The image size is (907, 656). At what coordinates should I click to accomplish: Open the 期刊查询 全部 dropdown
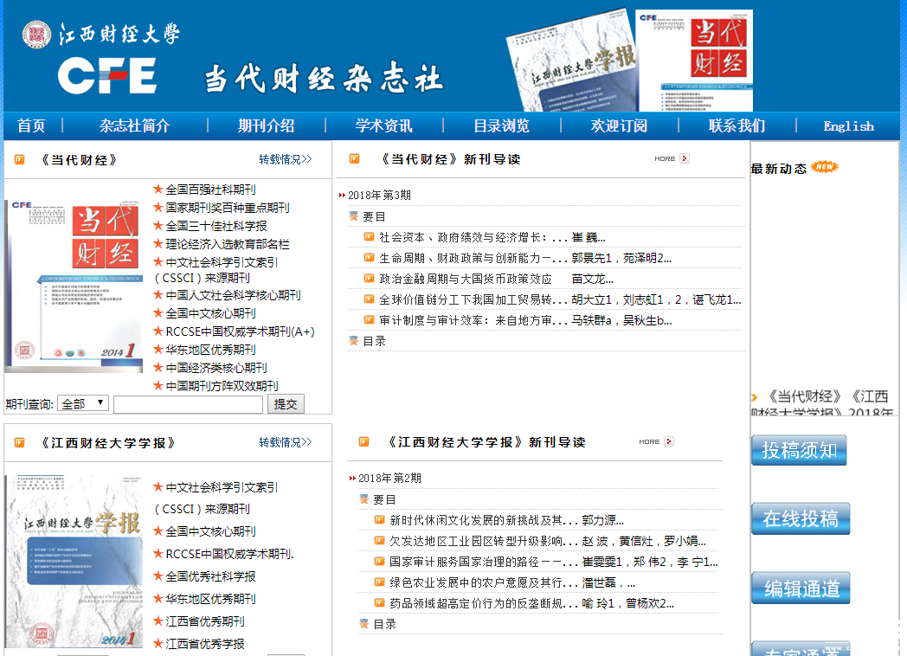coord(83,403)
